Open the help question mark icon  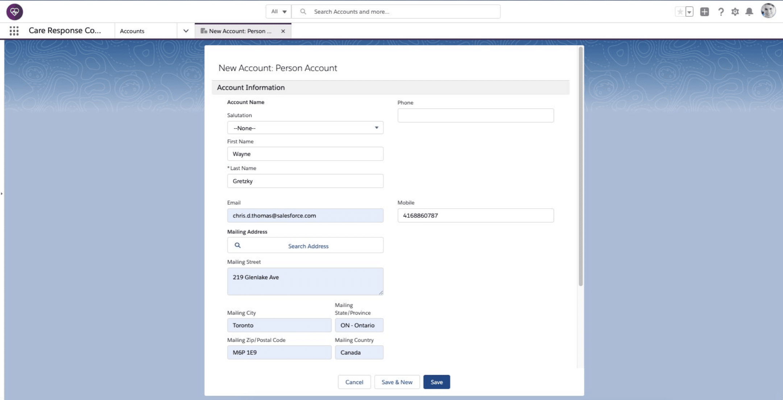[721, 12]
